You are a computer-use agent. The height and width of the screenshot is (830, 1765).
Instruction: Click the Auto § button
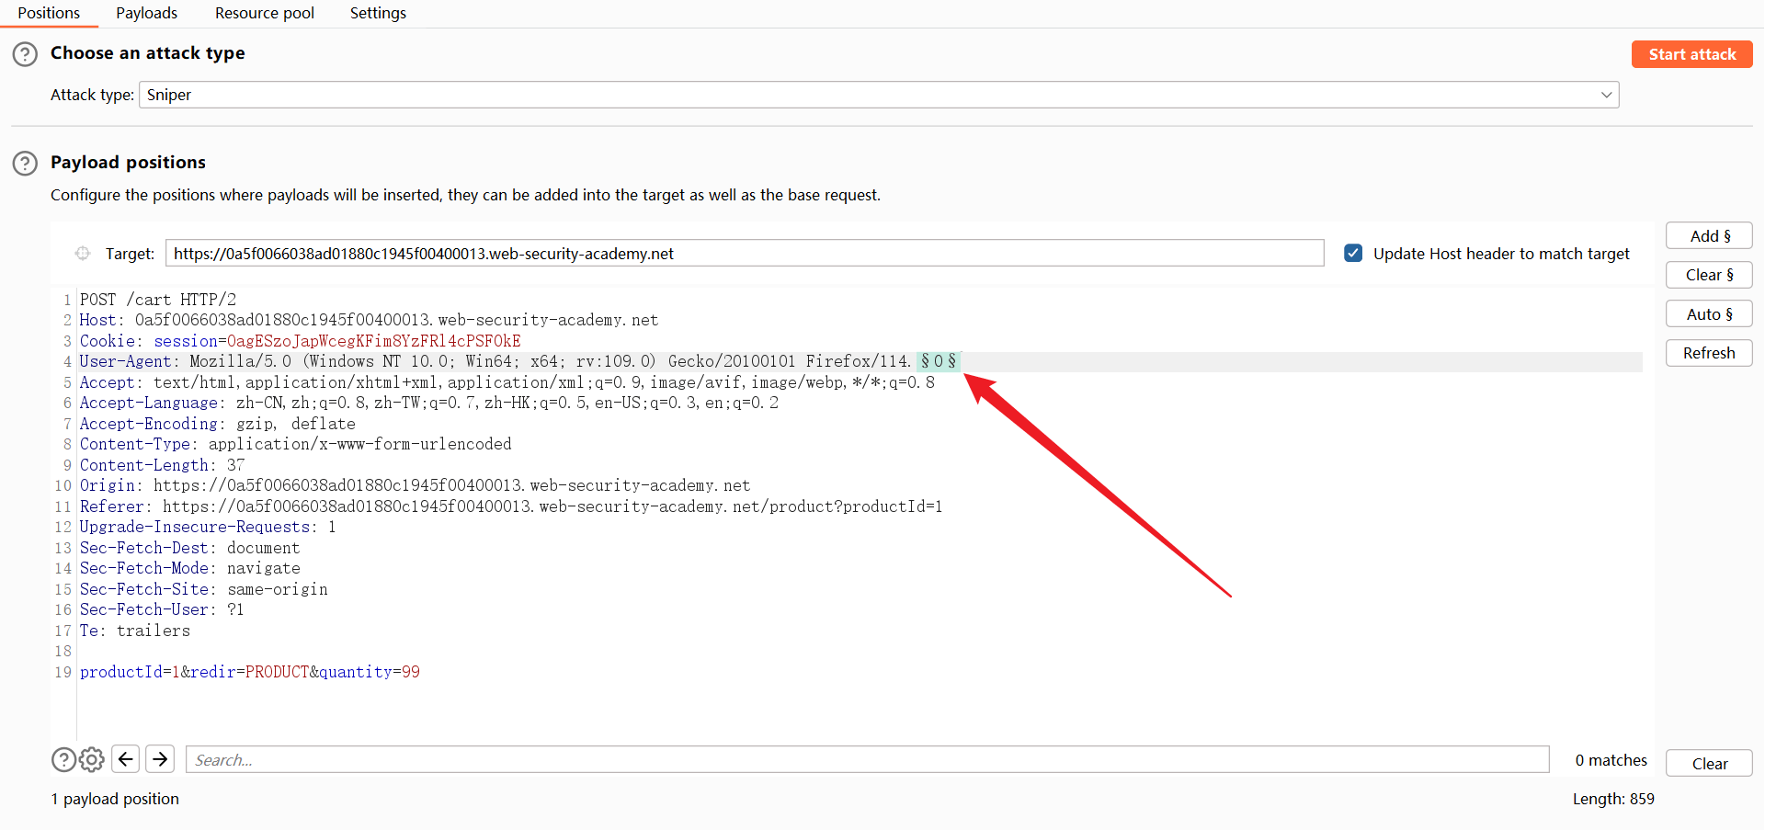1709,314
